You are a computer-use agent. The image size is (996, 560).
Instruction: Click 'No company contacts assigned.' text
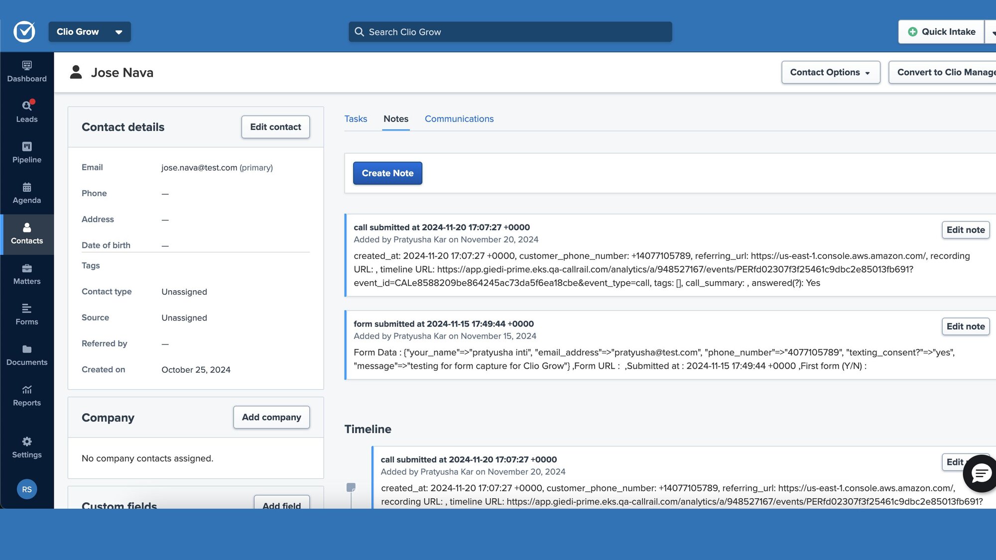(x=147, y=458)
